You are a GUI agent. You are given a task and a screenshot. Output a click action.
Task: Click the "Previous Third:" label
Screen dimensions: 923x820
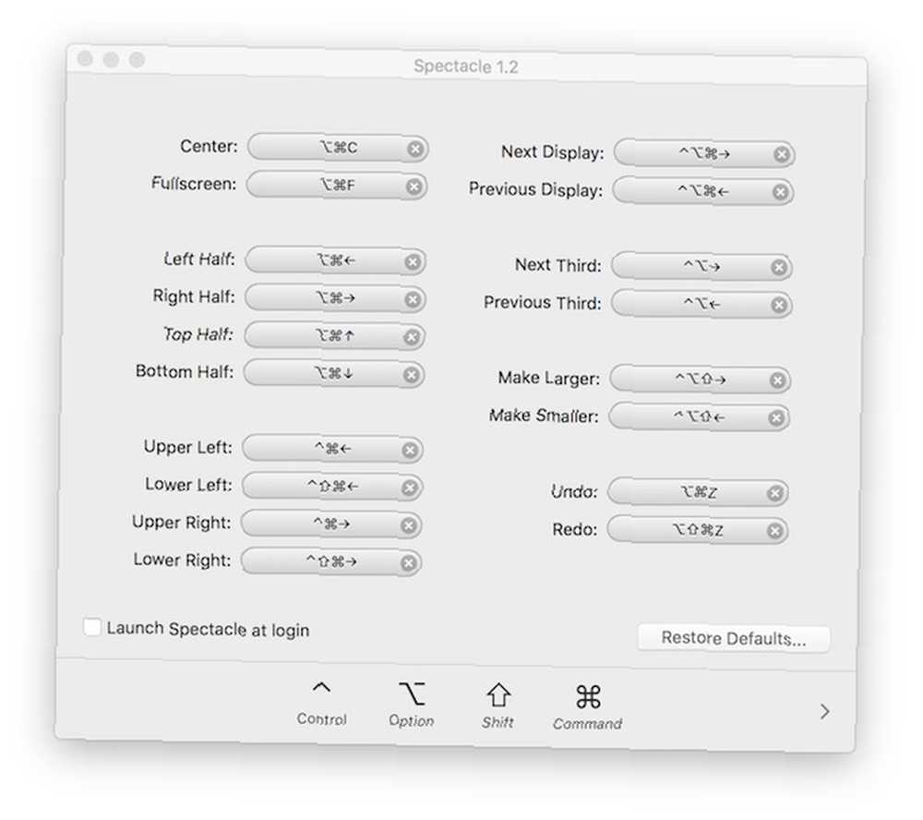click(x=542, y=303)
